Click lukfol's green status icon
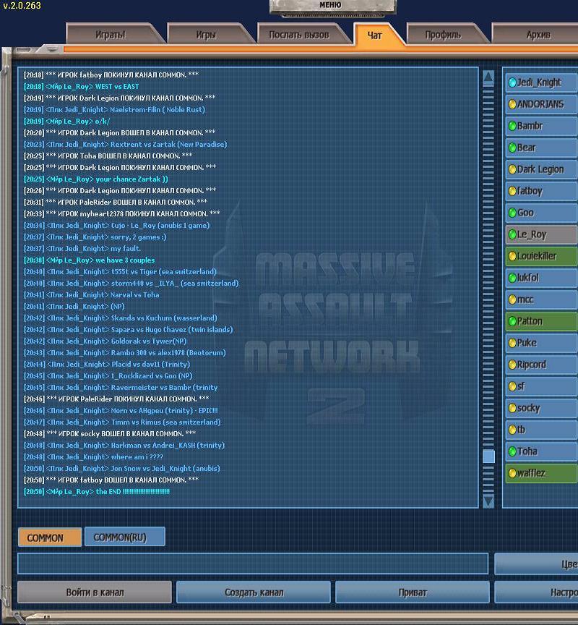This screenshot has height=625, width=578. [512, 278]
